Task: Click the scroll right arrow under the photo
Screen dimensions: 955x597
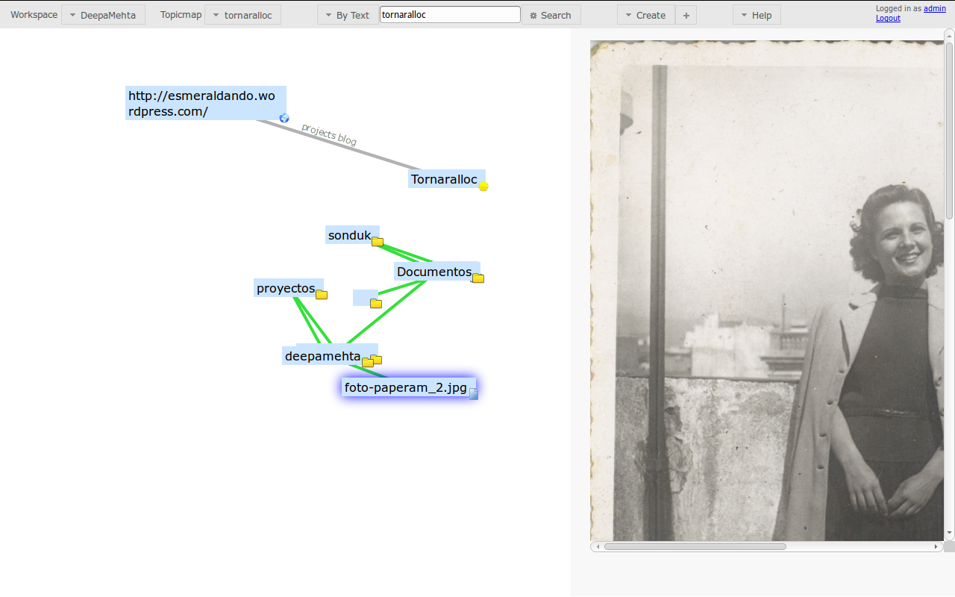Action: (936, 546)
